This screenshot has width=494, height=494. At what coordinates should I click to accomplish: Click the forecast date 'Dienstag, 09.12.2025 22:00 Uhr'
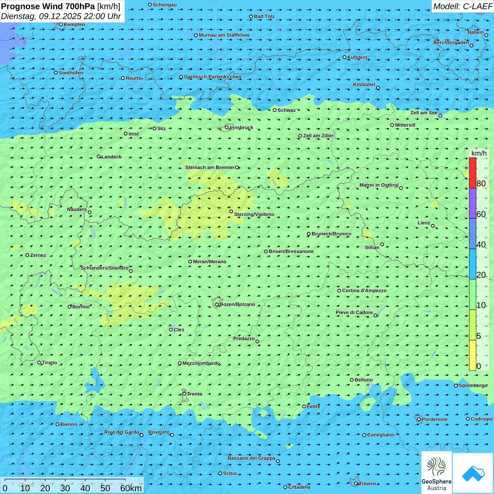[x=61, y=16]
